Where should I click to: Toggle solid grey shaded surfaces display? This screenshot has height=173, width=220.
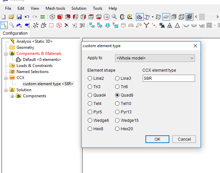(x=174, y=17)
